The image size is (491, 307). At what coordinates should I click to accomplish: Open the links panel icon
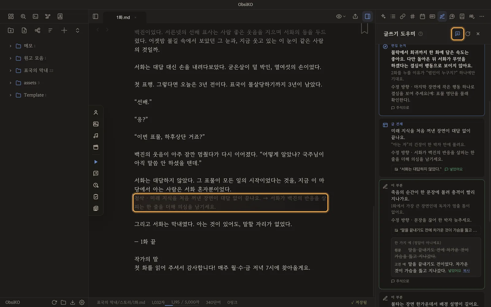[403, 17]
